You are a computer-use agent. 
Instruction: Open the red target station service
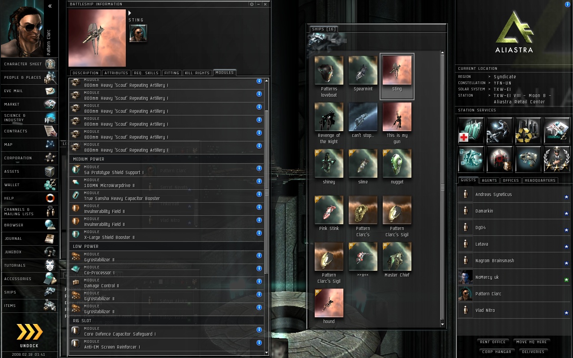(x=500, y=159)
